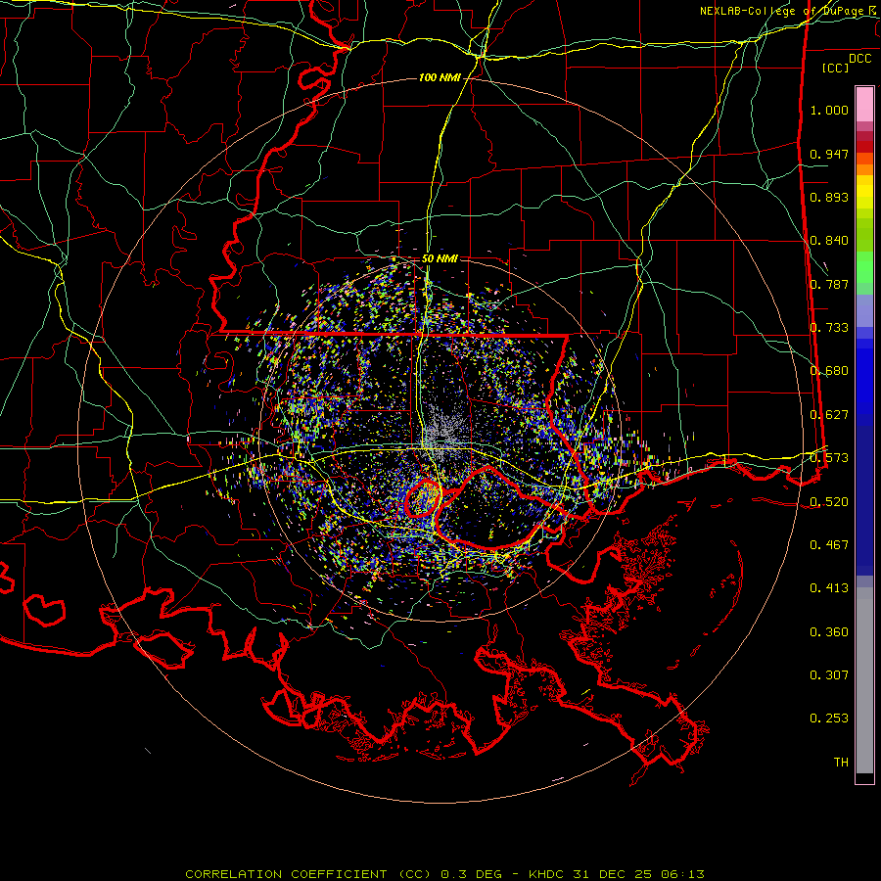Image resolution: width=881 pixels, height=881 pixels.
Task: Click the 0.840 legend value
Action: pyautogui.click(x=829, y=241)
